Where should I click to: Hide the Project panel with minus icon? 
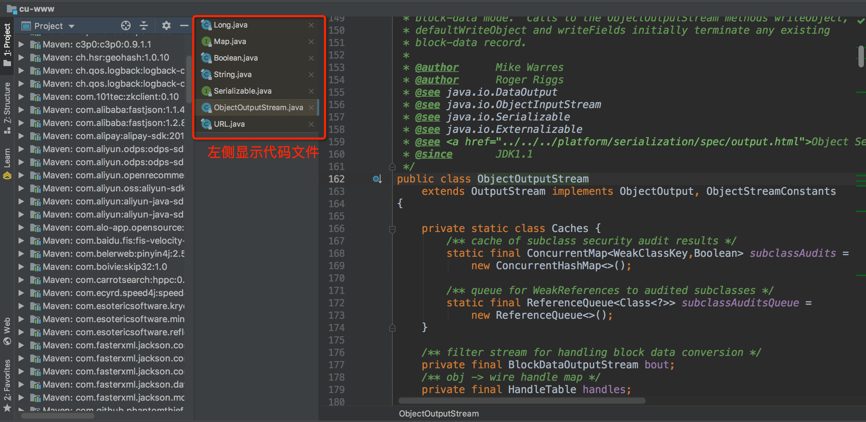click(184, 25)
